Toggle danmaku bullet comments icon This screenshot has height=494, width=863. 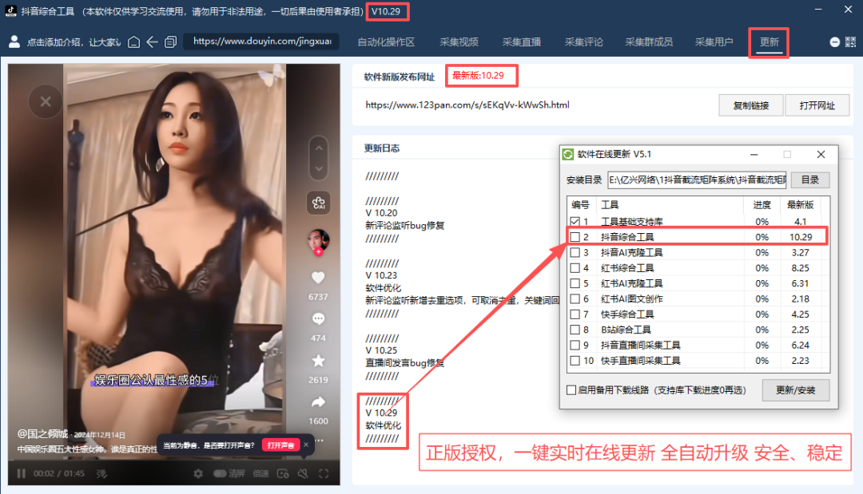pyautogui.click(x=101, y=474)
